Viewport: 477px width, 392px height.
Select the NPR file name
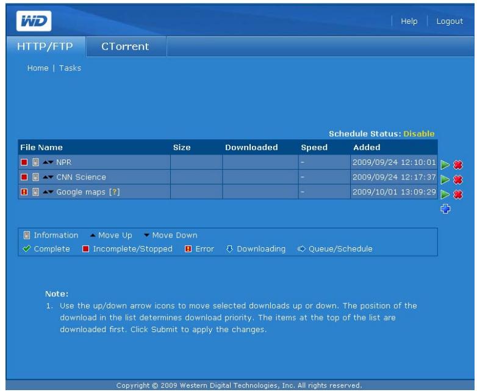pos(64,162)
